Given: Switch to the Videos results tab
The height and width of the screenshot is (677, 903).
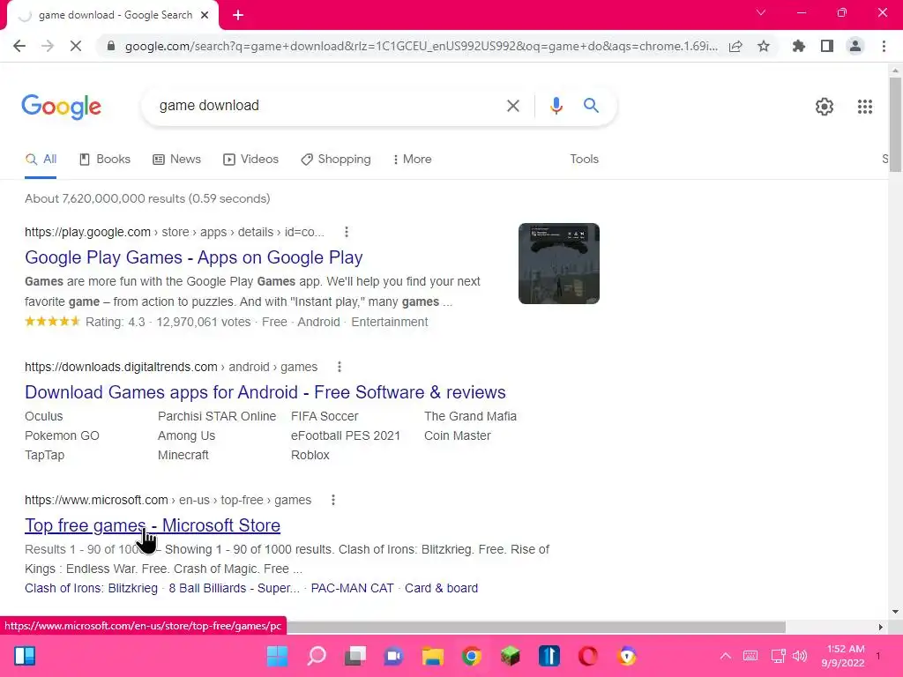Looking at the screenshot, I should [250, 160].
